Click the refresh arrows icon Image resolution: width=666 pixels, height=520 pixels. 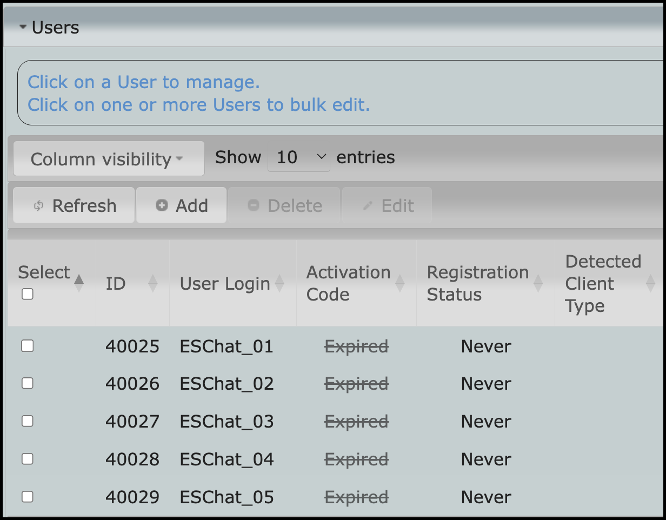pyautogui.click(x=38, y=206)
